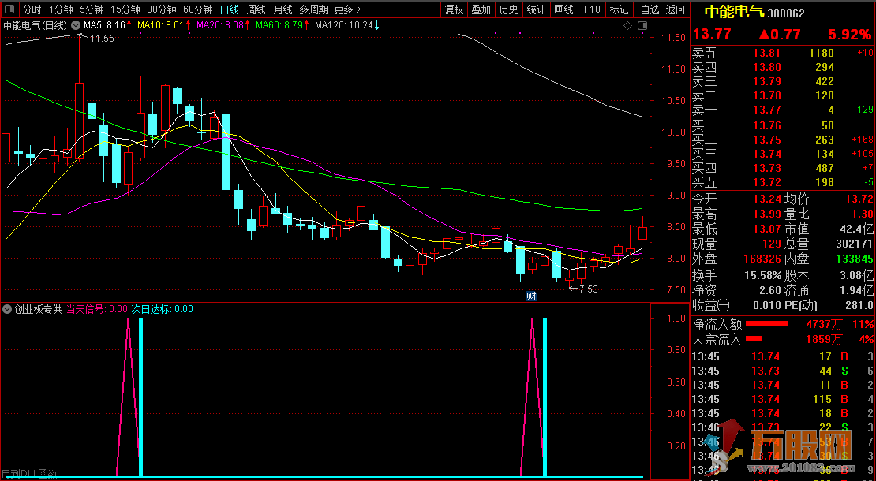Click the 大宗流入 red bar
Screen dimensions: 876x481
click(x=754, y=339)
